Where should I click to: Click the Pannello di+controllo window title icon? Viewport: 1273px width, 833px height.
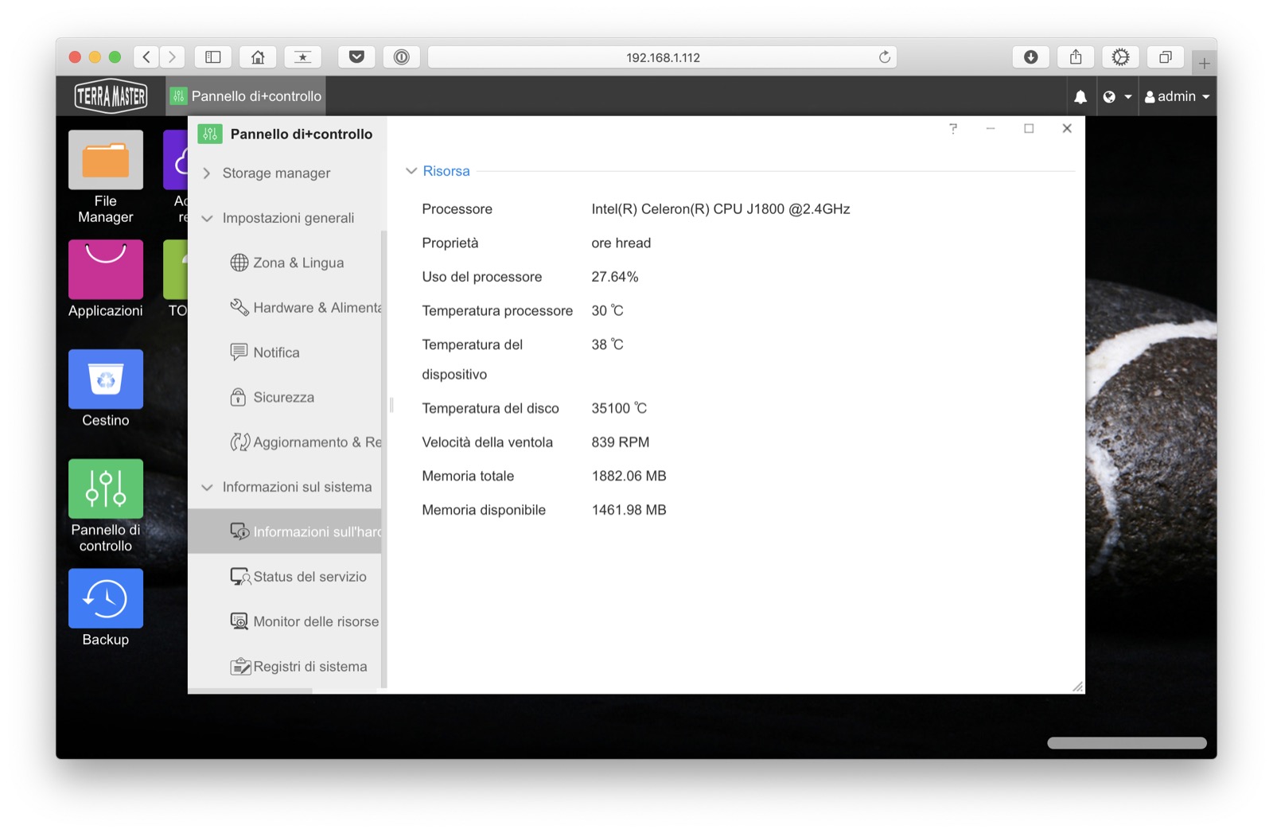click(x=210, y=134)
